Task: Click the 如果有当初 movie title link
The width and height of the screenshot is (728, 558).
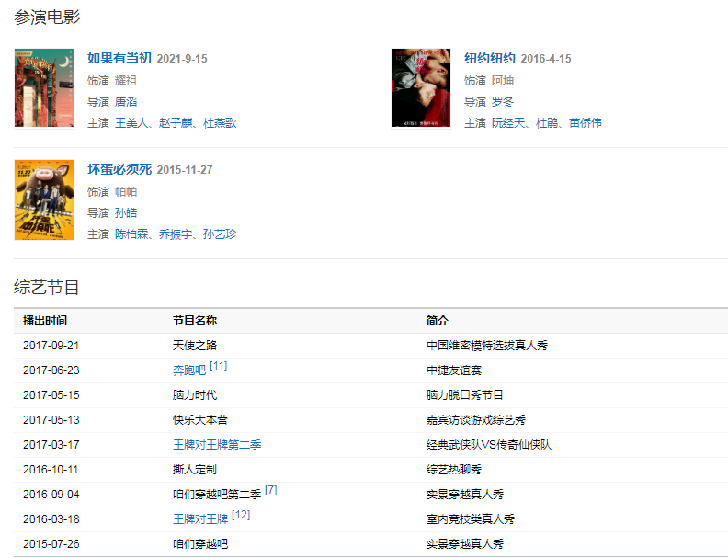Action: 119,59
